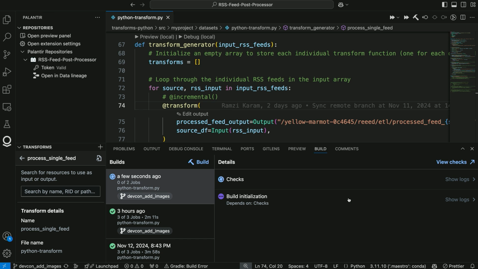Switch to the COMMENTS tab
This screenshot has width=478, height=269.
[x=346, y=149]
